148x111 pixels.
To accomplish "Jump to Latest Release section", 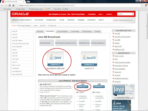I will (47, 43).
